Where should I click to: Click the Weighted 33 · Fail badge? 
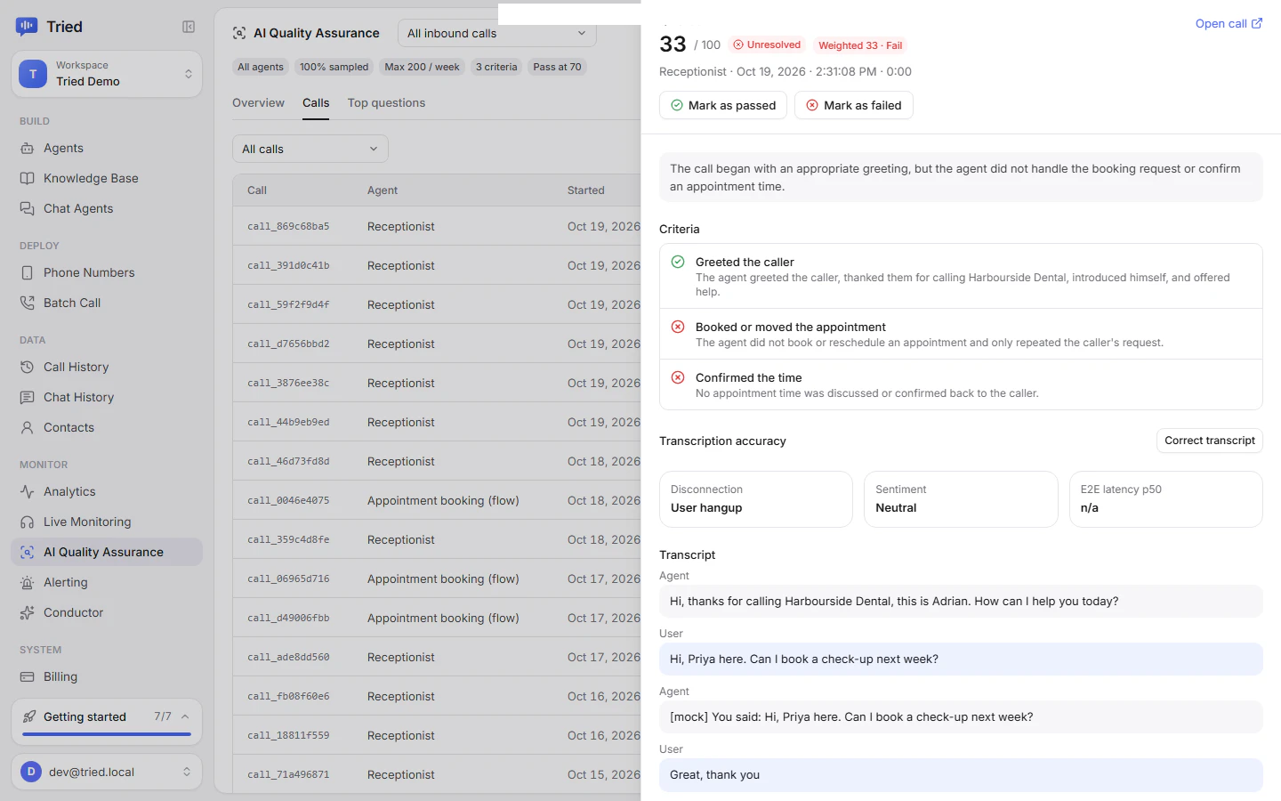pyautogui.click(x=860, y=45)
